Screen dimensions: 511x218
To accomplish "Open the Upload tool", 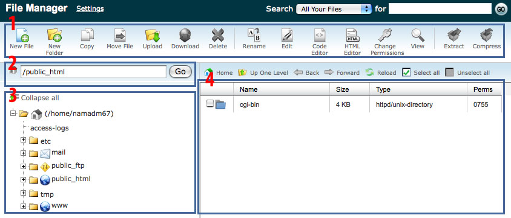I will pyautogui.click(x=152, y=36).
